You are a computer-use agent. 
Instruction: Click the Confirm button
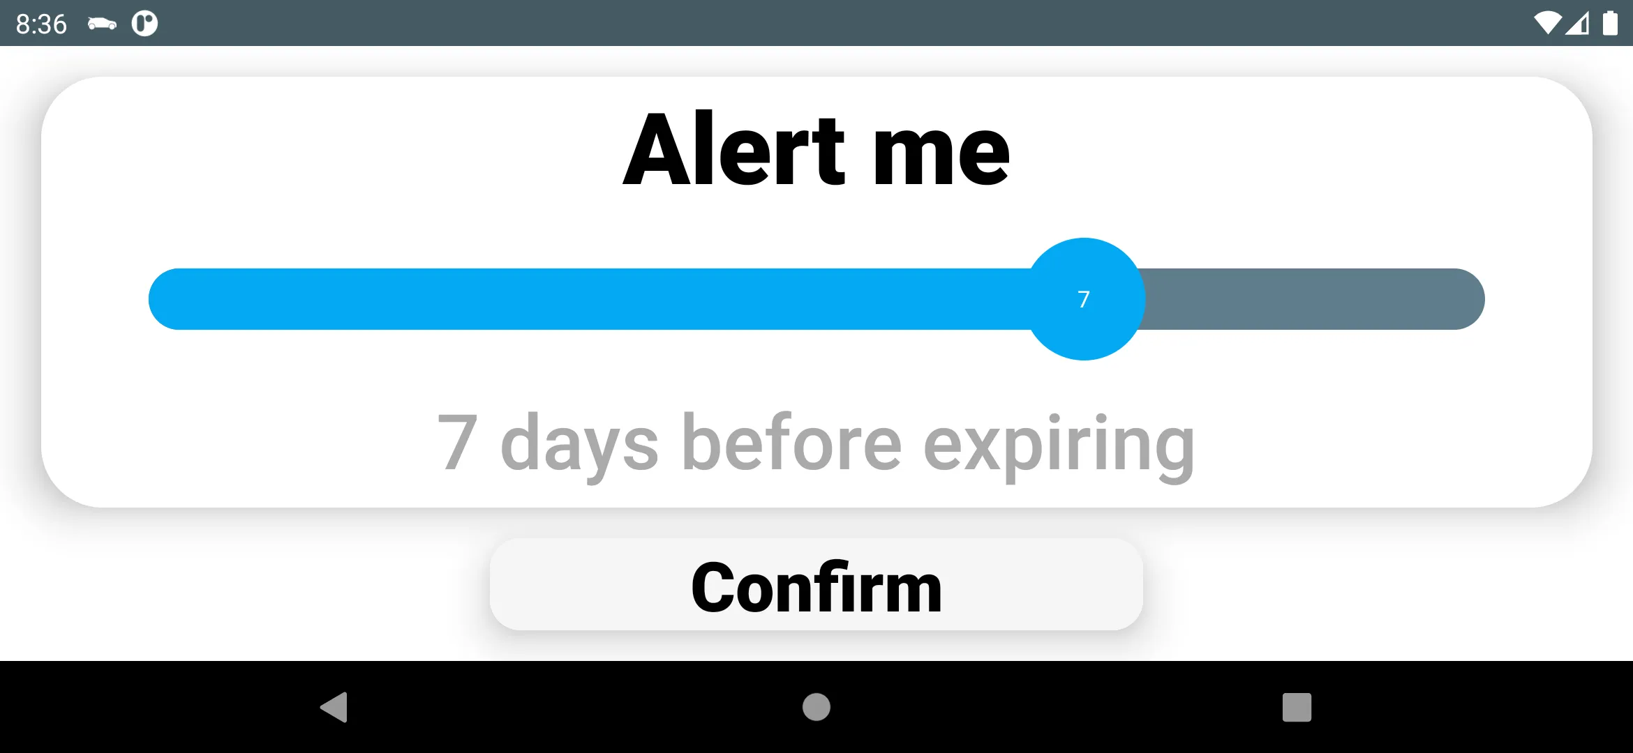[x=816, y=586]
